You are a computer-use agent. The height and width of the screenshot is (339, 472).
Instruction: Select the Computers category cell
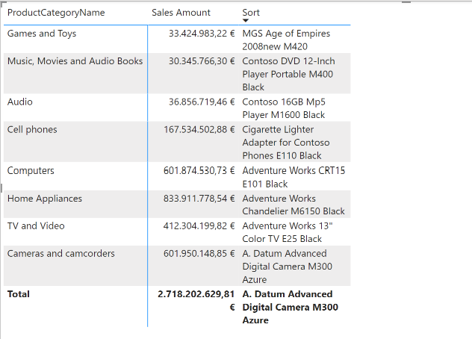tap(31, 170)
